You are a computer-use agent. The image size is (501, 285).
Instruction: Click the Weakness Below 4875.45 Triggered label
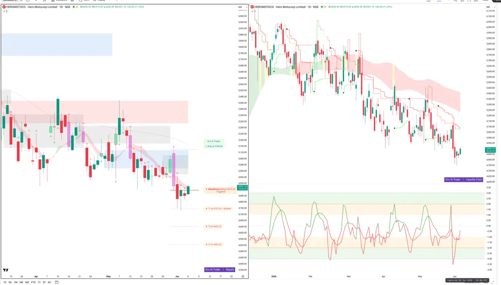pos(220,190)
